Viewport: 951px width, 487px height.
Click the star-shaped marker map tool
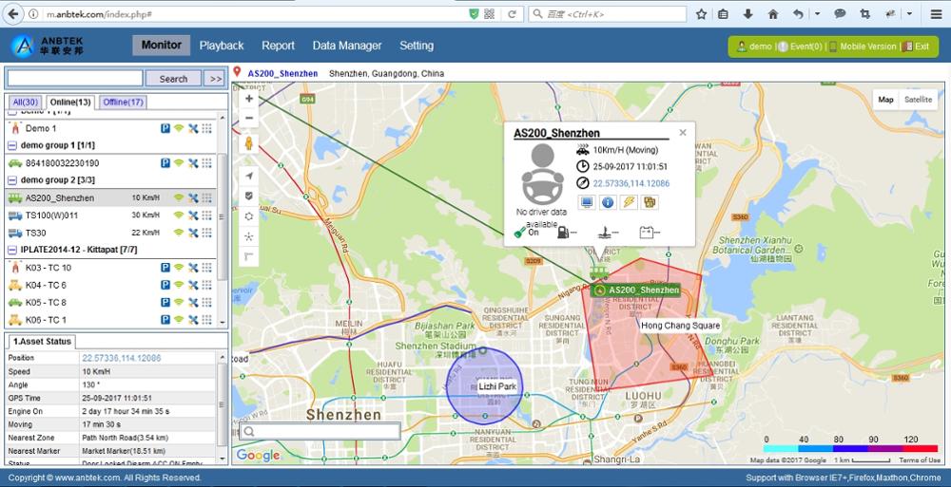[x=248, y=236]
